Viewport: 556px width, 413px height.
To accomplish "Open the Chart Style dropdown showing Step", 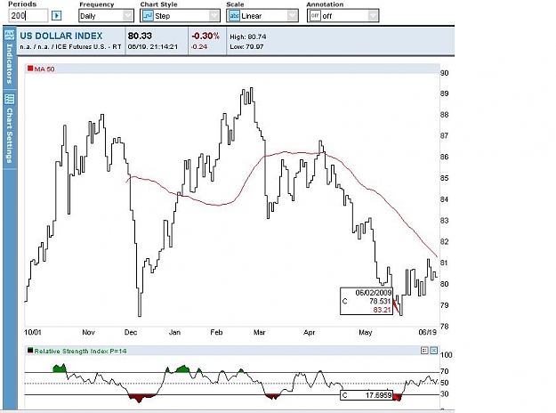I will 180,16.
